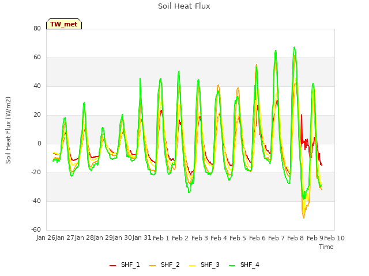This screenshot has width=369, height=276.
Task: Click the Feb 9 x-axis tick label
Action: click(x=315, y=238)
